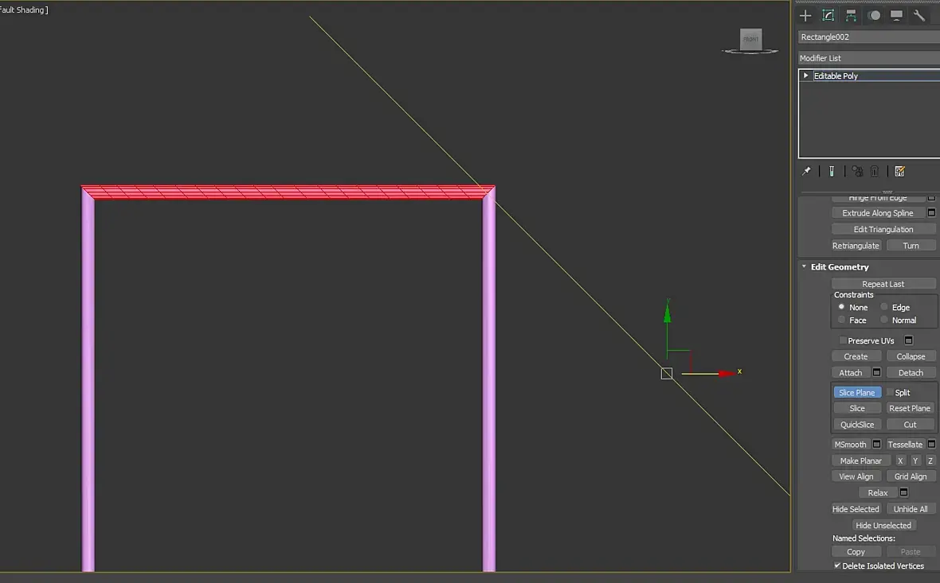Select Face constraint radio button
This screenshot has width=940, height=583.
pos(841,320)
